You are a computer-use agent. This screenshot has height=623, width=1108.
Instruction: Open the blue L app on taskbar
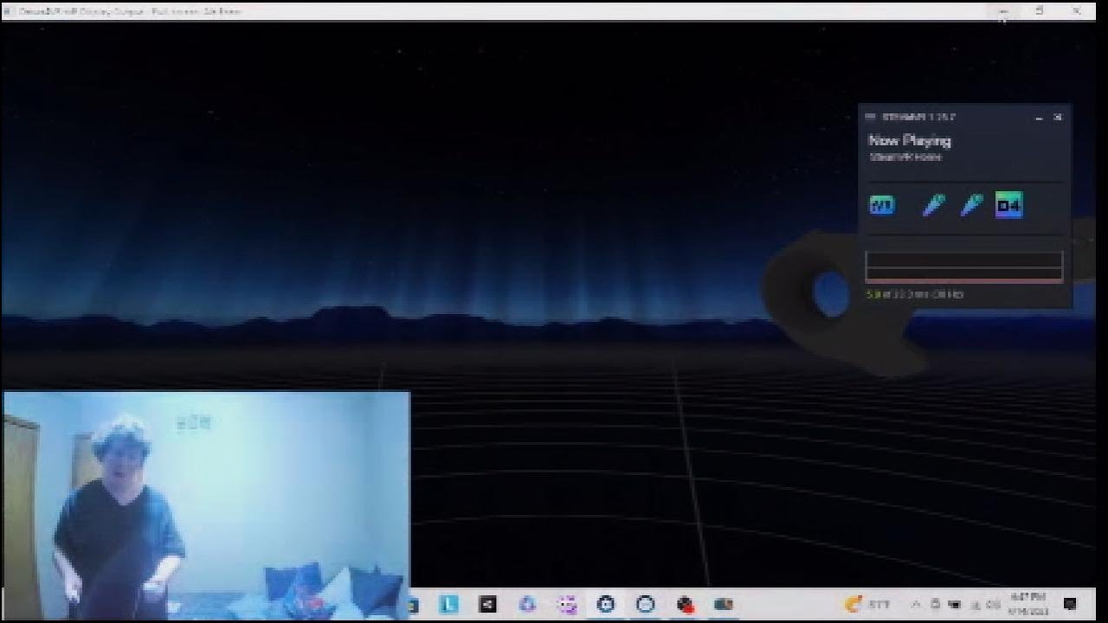449,604
